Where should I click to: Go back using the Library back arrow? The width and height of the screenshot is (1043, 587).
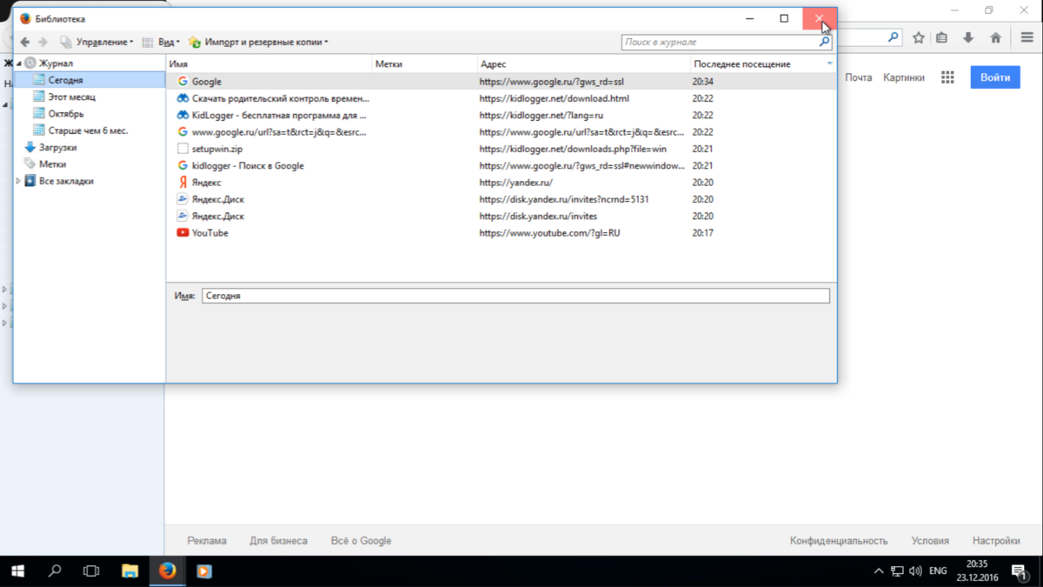click(24, 42)
